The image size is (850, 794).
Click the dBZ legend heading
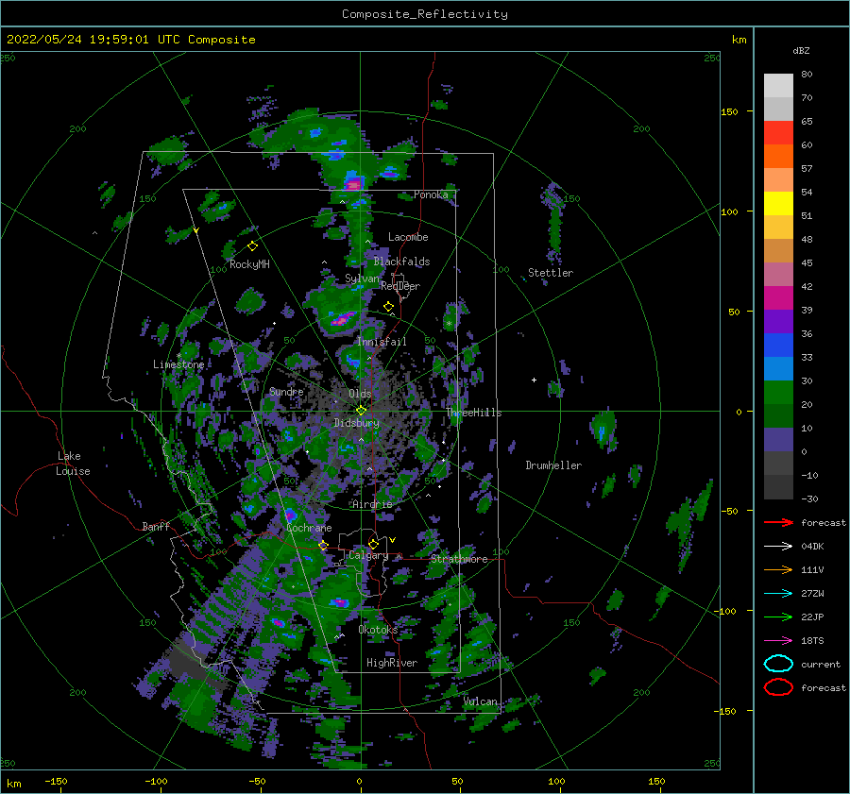click(x=801, y=50)
